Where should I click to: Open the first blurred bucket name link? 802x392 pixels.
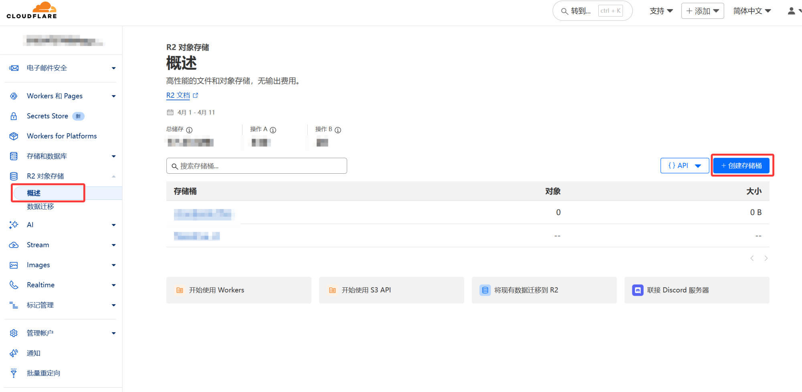coord(203,214)
